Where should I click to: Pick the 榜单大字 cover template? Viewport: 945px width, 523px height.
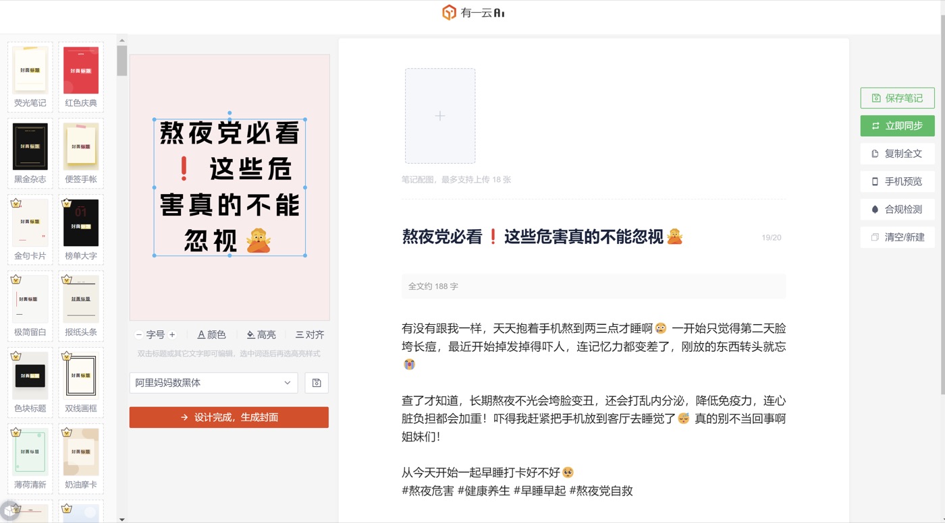pos(81,230)
